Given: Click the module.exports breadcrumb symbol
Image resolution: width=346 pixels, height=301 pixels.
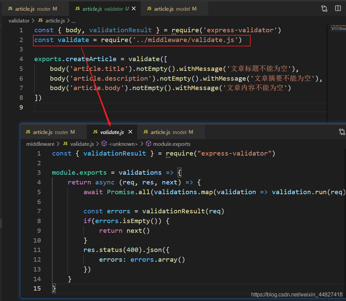Looking at the screenshot, I should click(x=172, y=144).
